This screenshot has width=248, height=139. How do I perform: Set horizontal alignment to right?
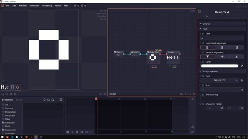tap(237, 47)
